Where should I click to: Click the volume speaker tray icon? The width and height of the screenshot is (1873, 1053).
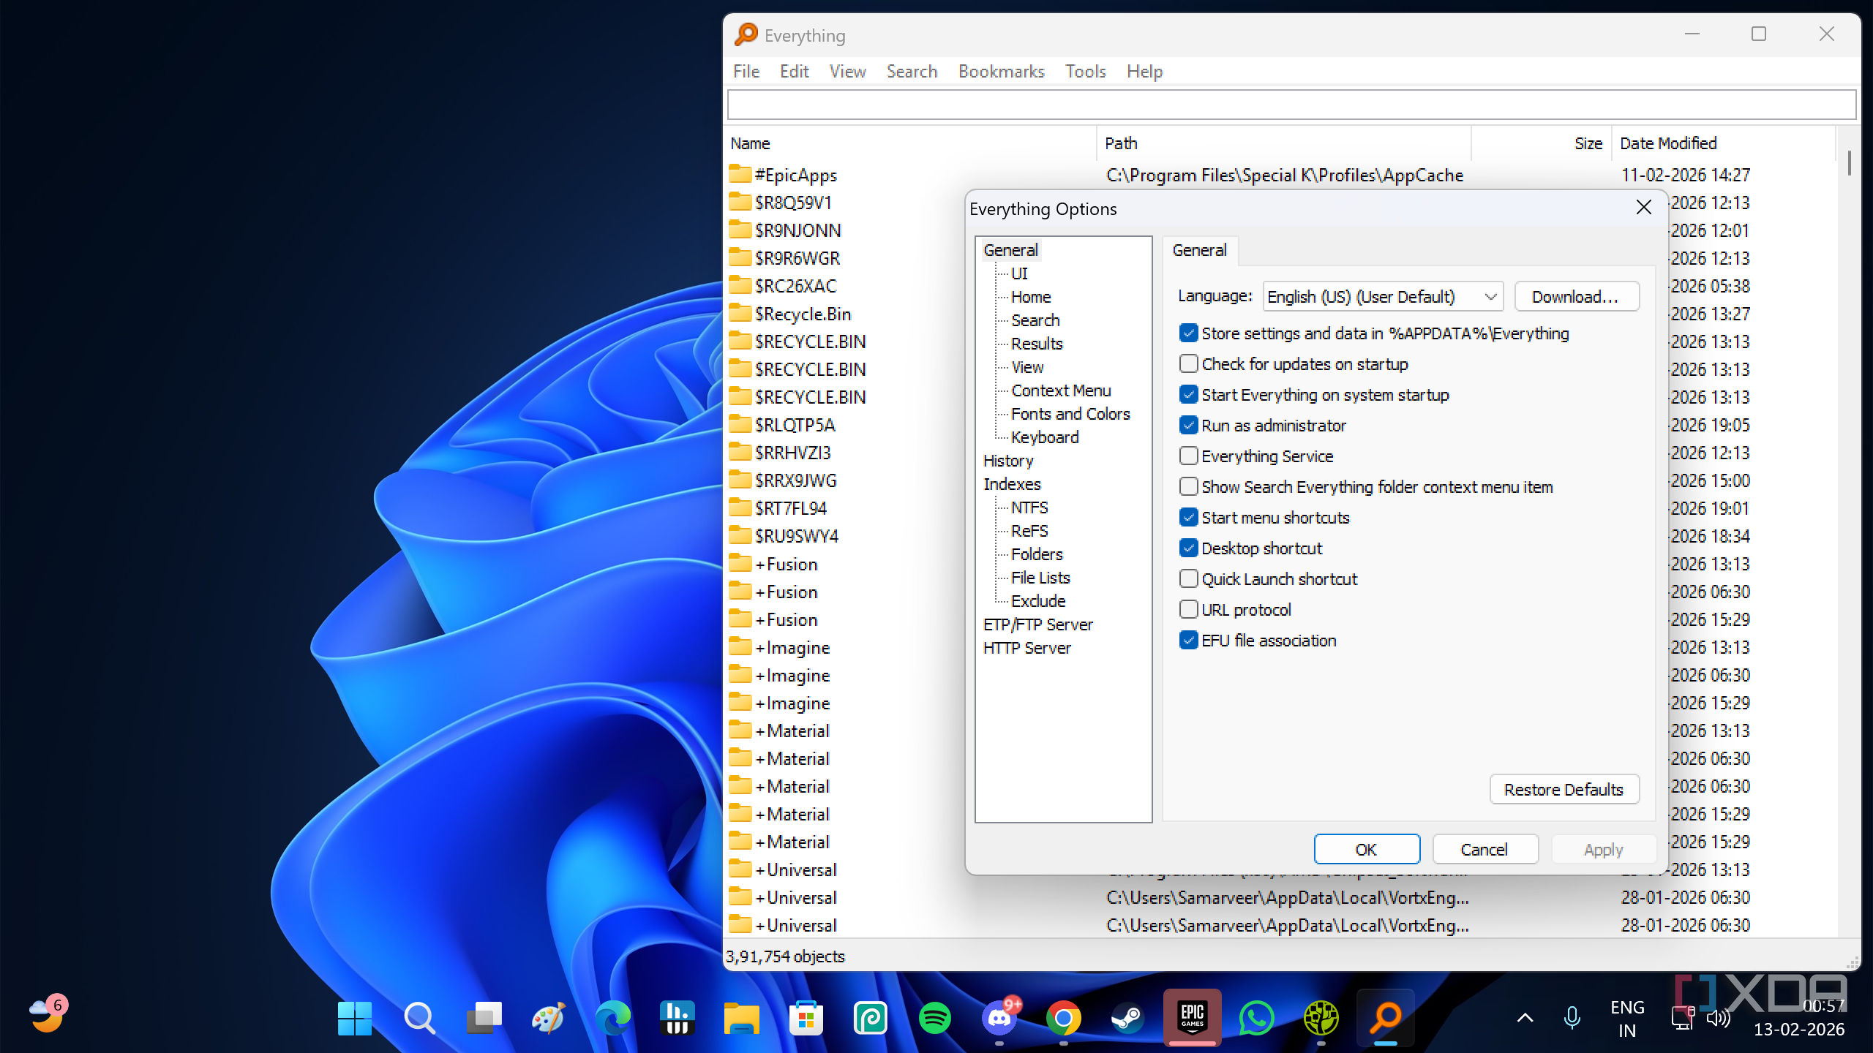coord(1719,1017)
